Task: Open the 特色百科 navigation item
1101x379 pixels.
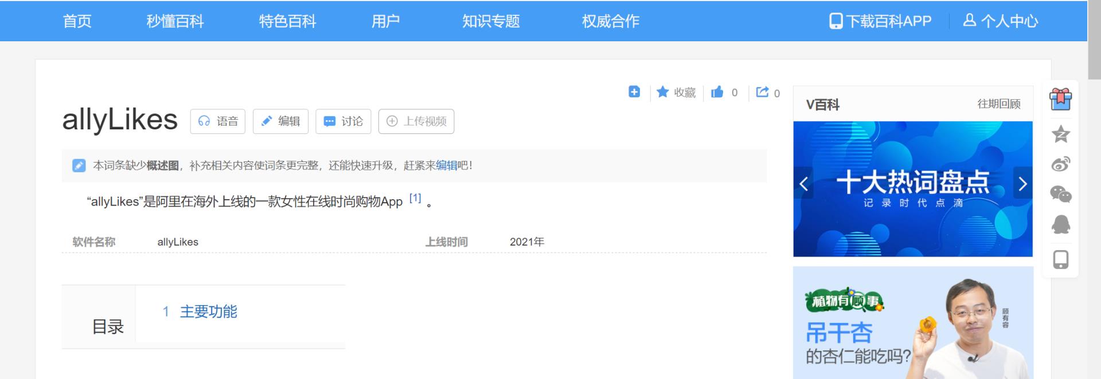Action: tap(287, 21)
